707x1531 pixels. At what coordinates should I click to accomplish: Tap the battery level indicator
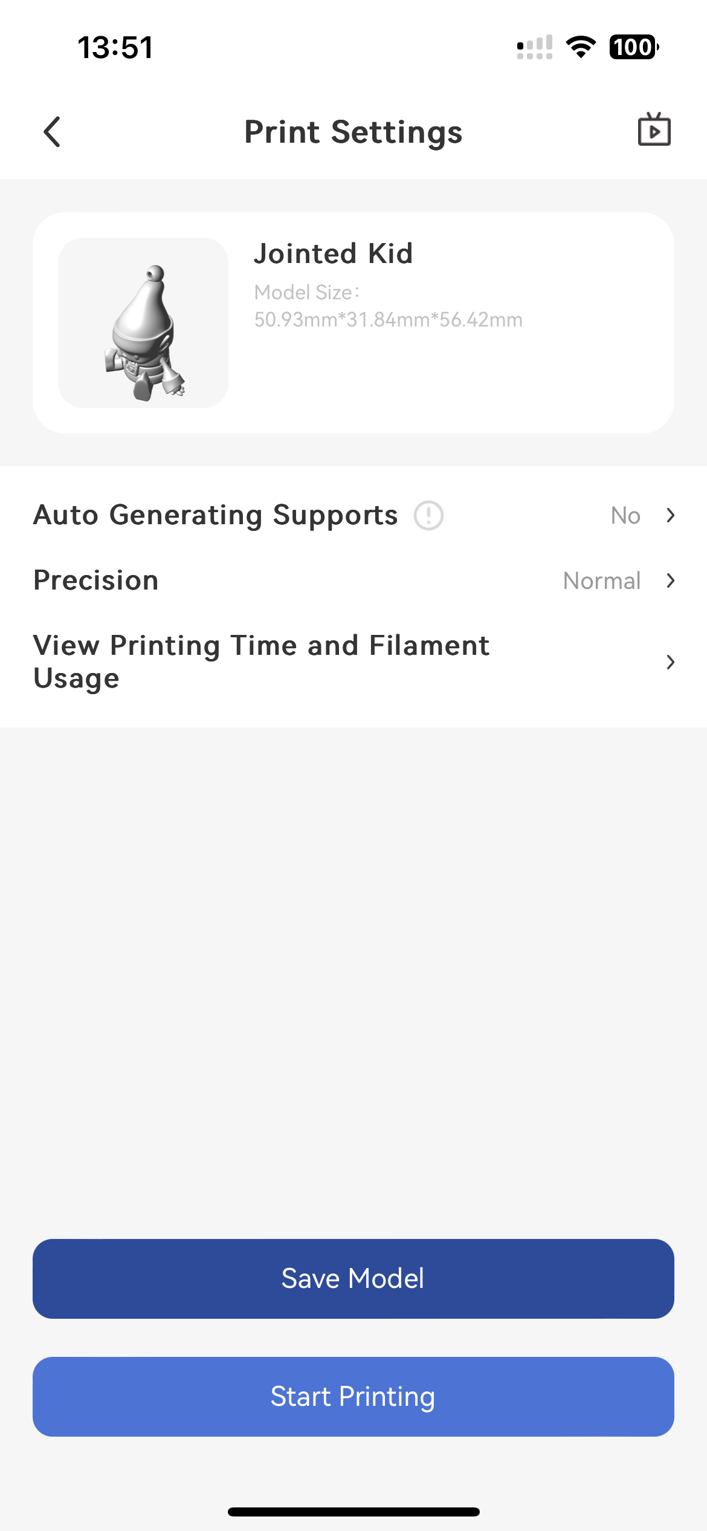633,47
